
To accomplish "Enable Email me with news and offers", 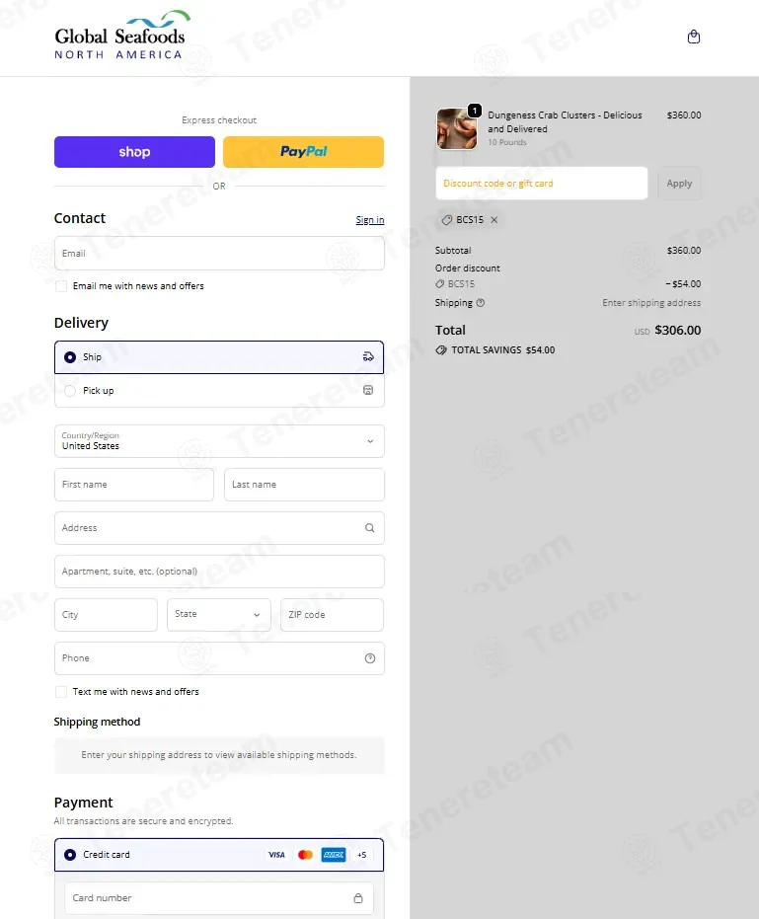I will pos(61,286).
